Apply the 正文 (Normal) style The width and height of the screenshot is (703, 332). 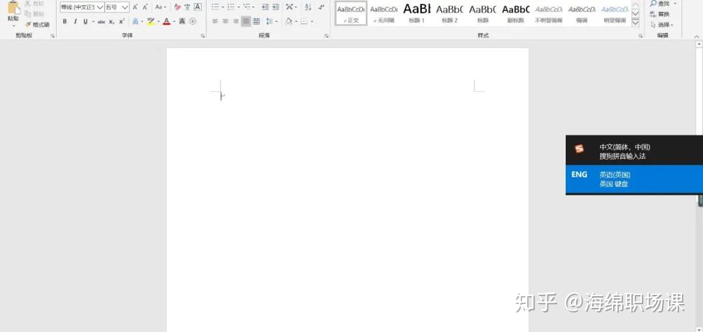[x=351, y=13]
